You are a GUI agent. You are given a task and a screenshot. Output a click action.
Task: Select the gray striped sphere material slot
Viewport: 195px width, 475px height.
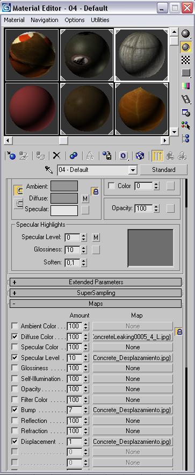tap(142, 55)
